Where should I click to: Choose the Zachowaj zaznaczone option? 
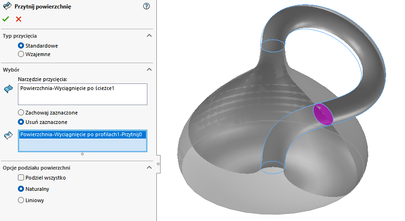[21, 113]
